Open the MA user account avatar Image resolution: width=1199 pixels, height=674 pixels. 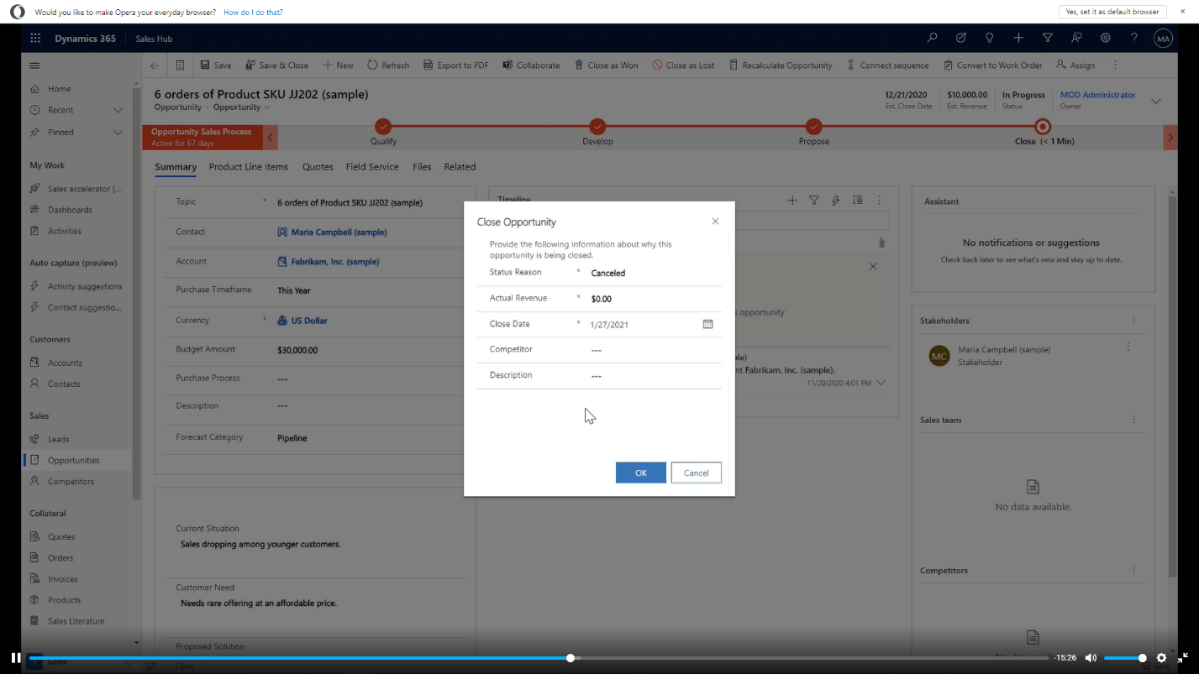tap(1163, 38)
